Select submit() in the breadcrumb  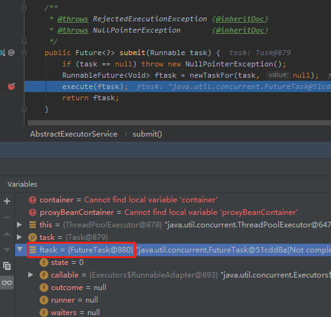[147, 134]
